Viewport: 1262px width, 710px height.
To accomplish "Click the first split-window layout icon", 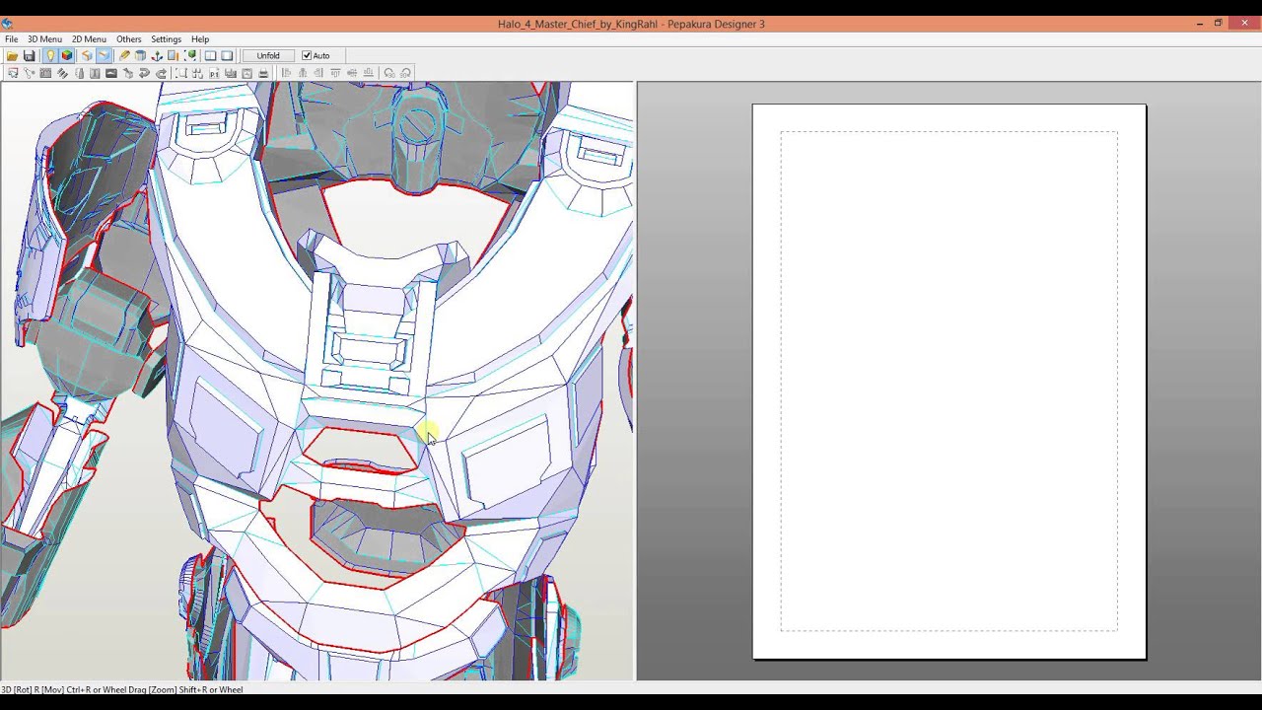I will coord(210,56).
